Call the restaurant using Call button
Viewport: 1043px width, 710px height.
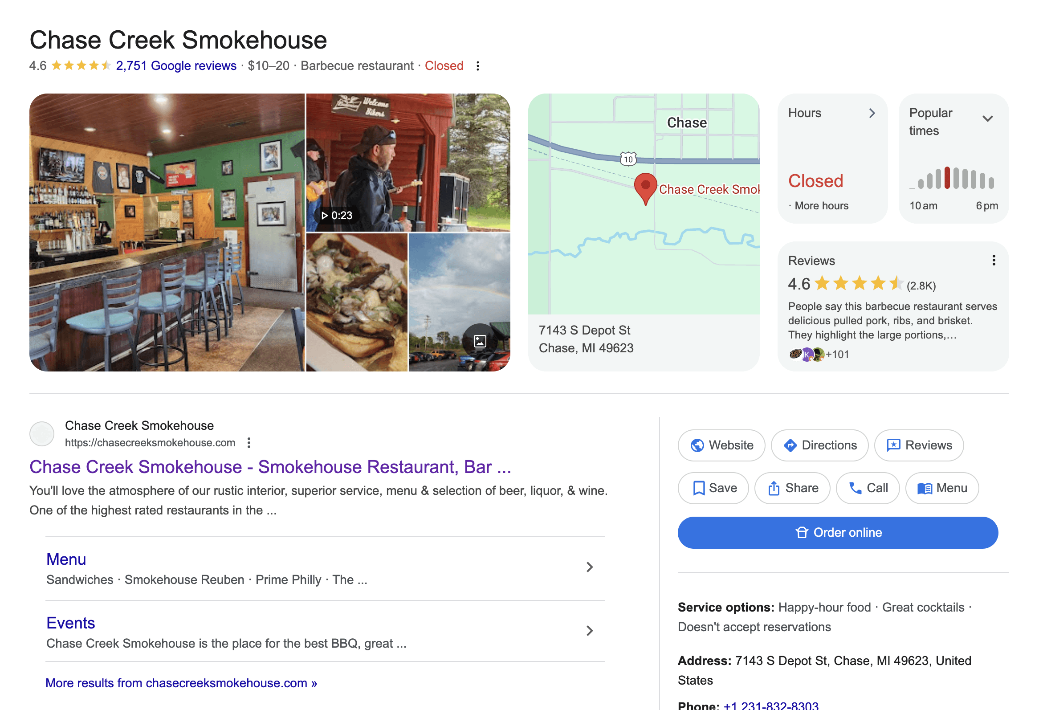[x=868, y=488]
